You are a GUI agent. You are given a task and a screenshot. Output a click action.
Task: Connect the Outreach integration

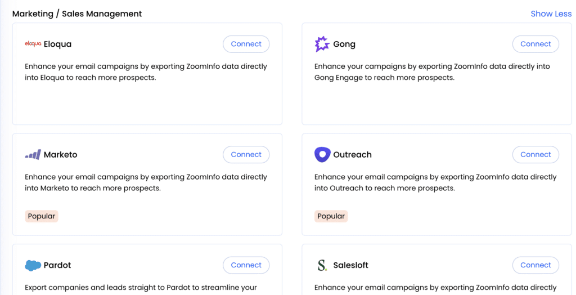point(535,154)
